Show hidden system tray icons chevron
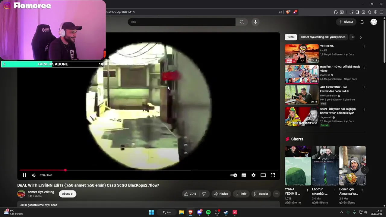This screenshot has width=386, height=217. click(341, 212)
